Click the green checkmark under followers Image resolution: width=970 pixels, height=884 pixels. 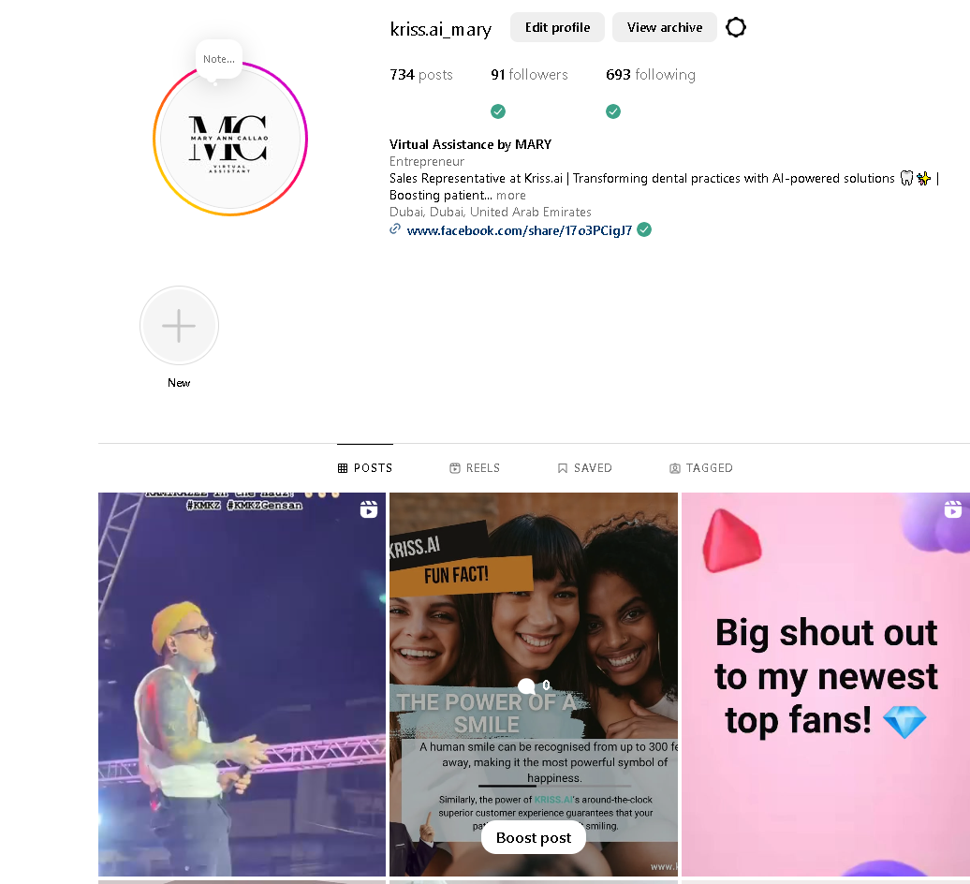coord(498,111)
